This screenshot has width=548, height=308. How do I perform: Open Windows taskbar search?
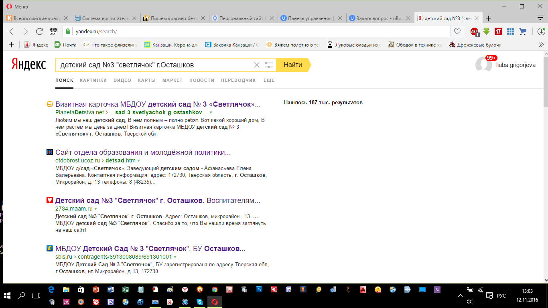22,296
